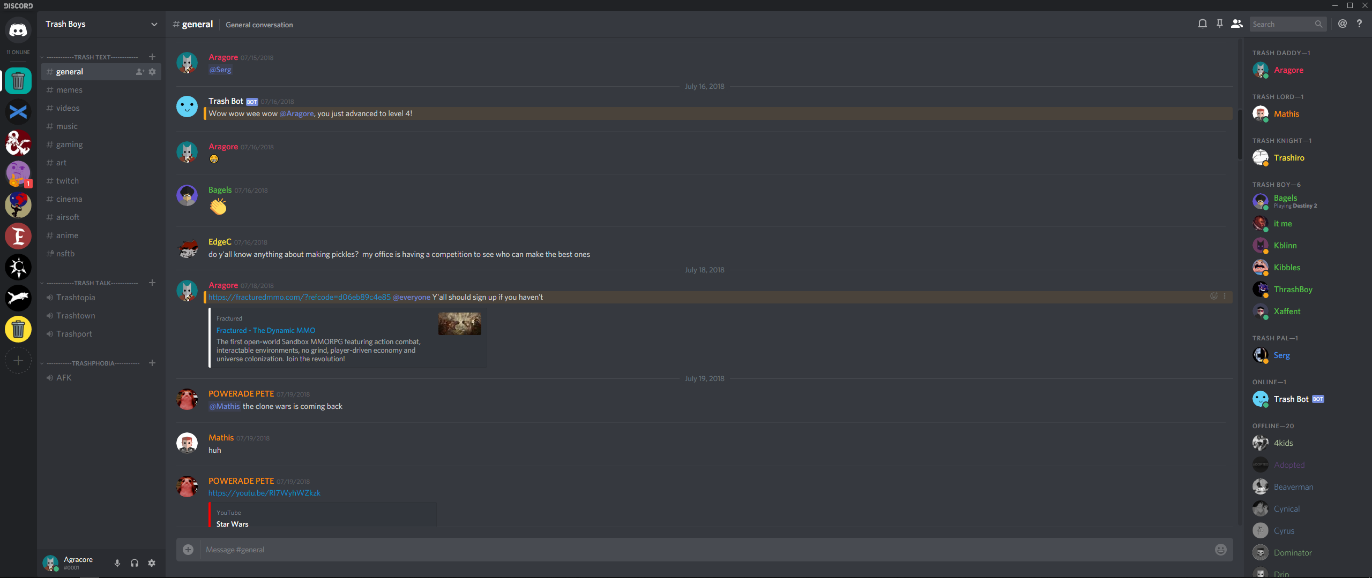This screenshot has width=1372, height=578.
Task: Show pinned messages pin icon
Action: point(1219,24)
